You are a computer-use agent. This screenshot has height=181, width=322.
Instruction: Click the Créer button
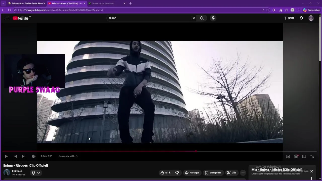[289, 18]
